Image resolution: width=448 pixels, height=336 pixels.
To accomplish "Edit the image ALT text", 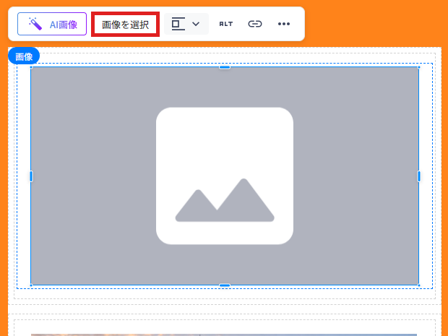I will click(226, 24).
